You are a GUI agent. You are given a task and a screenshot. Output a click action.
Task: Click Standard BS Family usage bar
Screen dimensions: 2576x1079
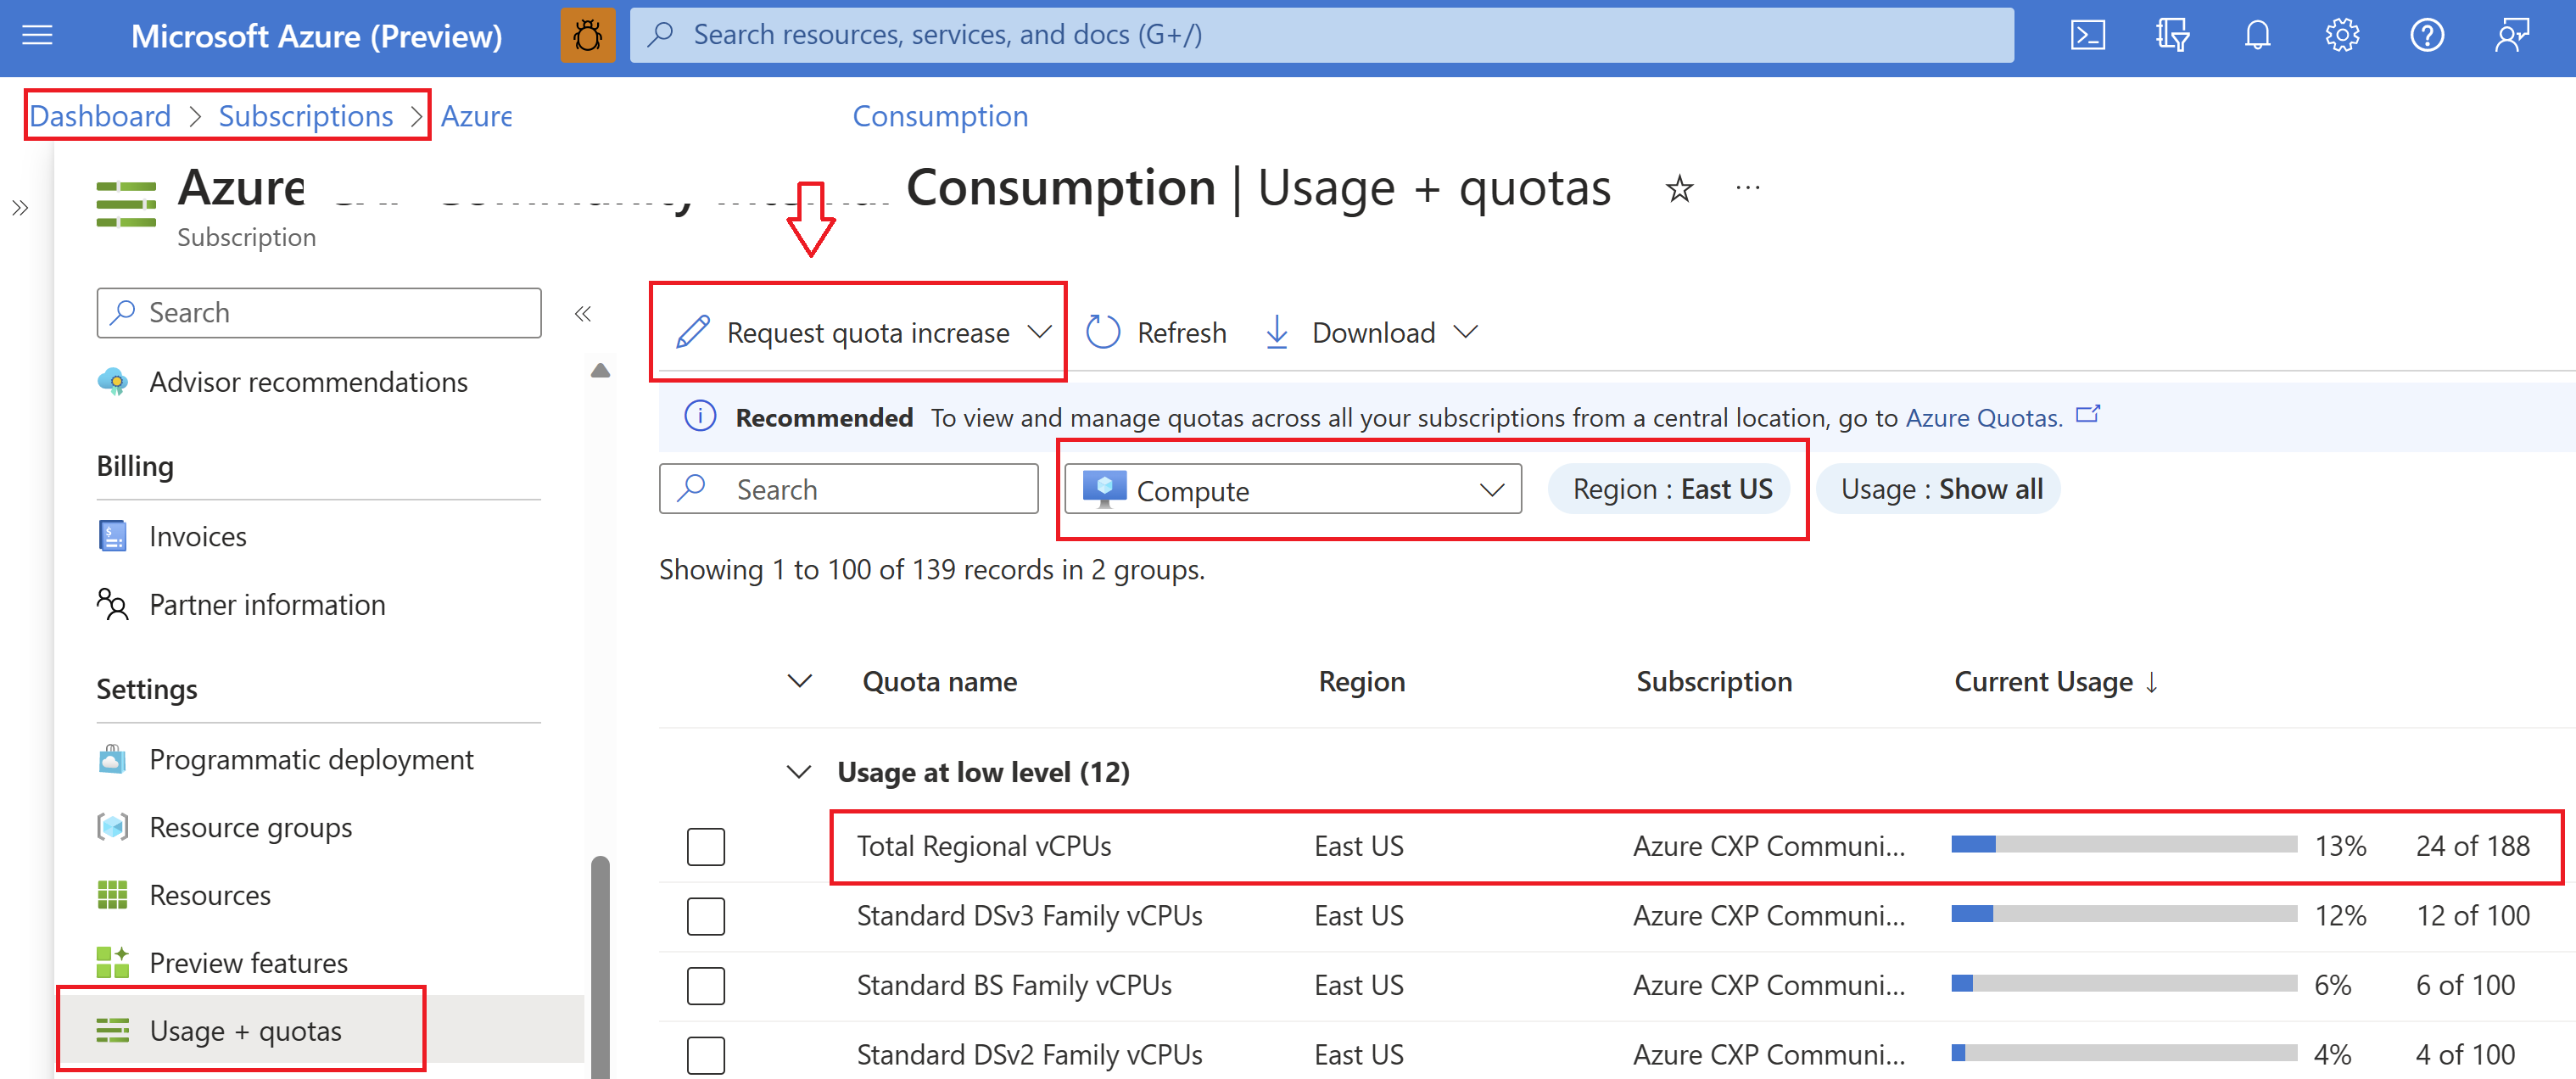click(2124, 984)
